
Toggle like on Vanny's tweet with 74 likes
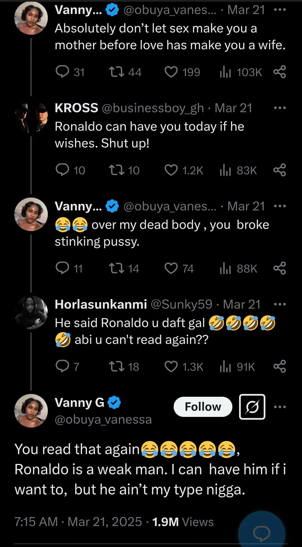(171, 268)
